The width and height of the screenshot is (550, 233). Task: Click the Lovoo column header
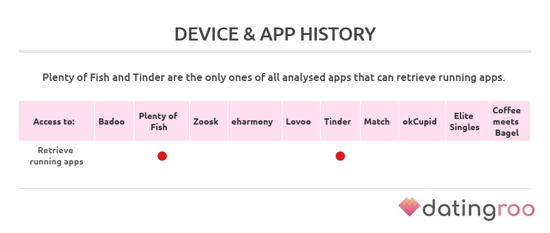pos(298,121)
